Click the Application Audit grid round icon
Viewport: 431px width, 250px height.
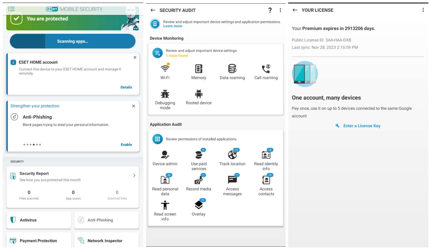(x=157, y=139)
